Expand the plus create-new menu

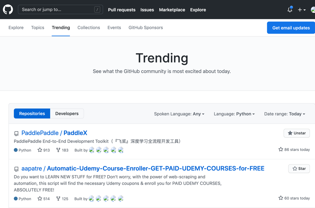pyautogui.click(x=302, y=10)
